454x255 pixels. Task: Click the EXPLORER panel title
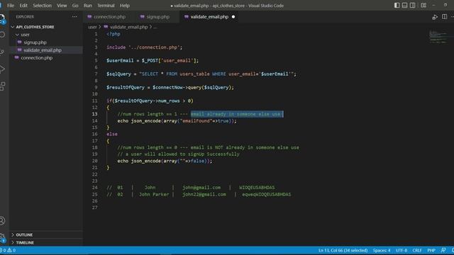pos(25,17)
